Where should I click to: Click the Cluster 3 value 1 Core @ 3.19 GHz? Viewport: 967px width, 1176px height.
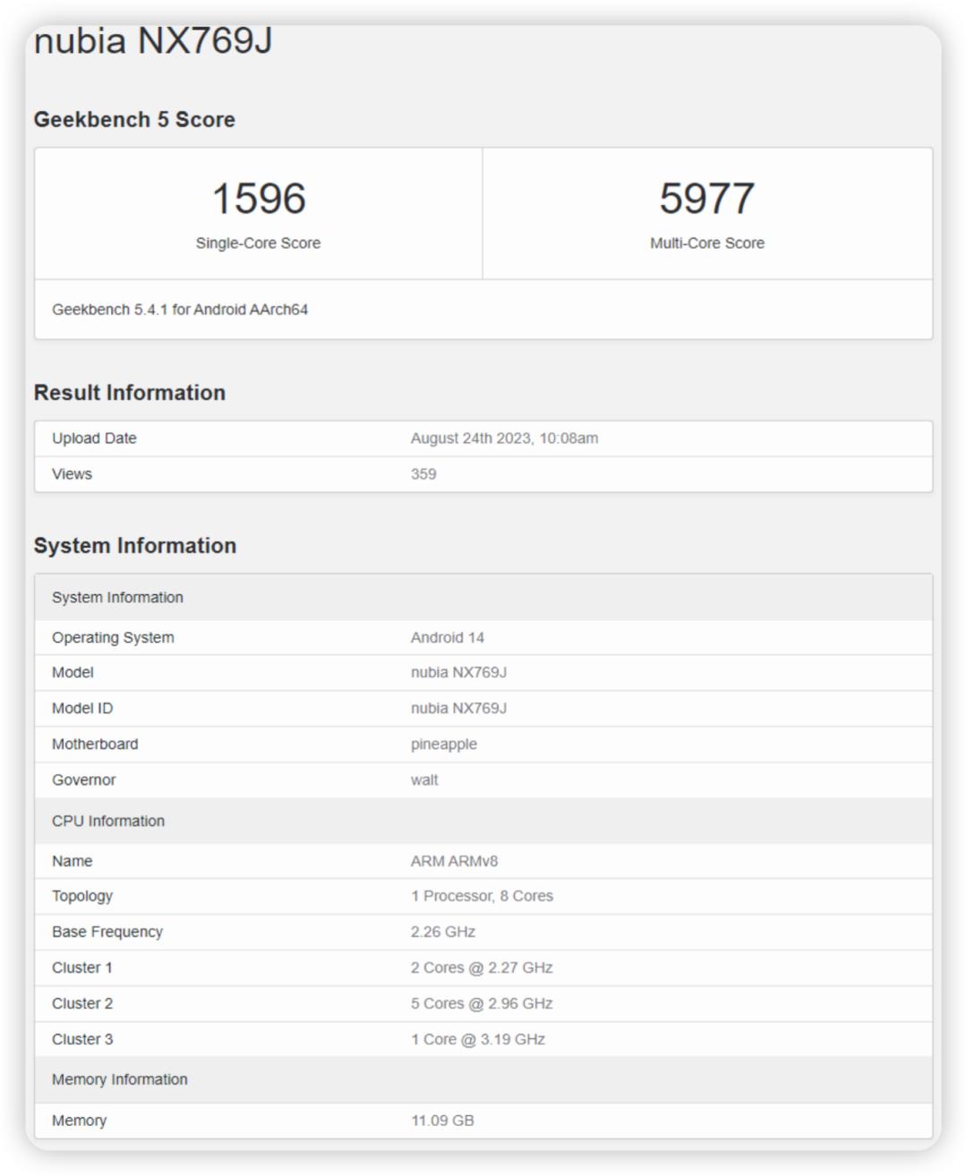(477, 1039)
